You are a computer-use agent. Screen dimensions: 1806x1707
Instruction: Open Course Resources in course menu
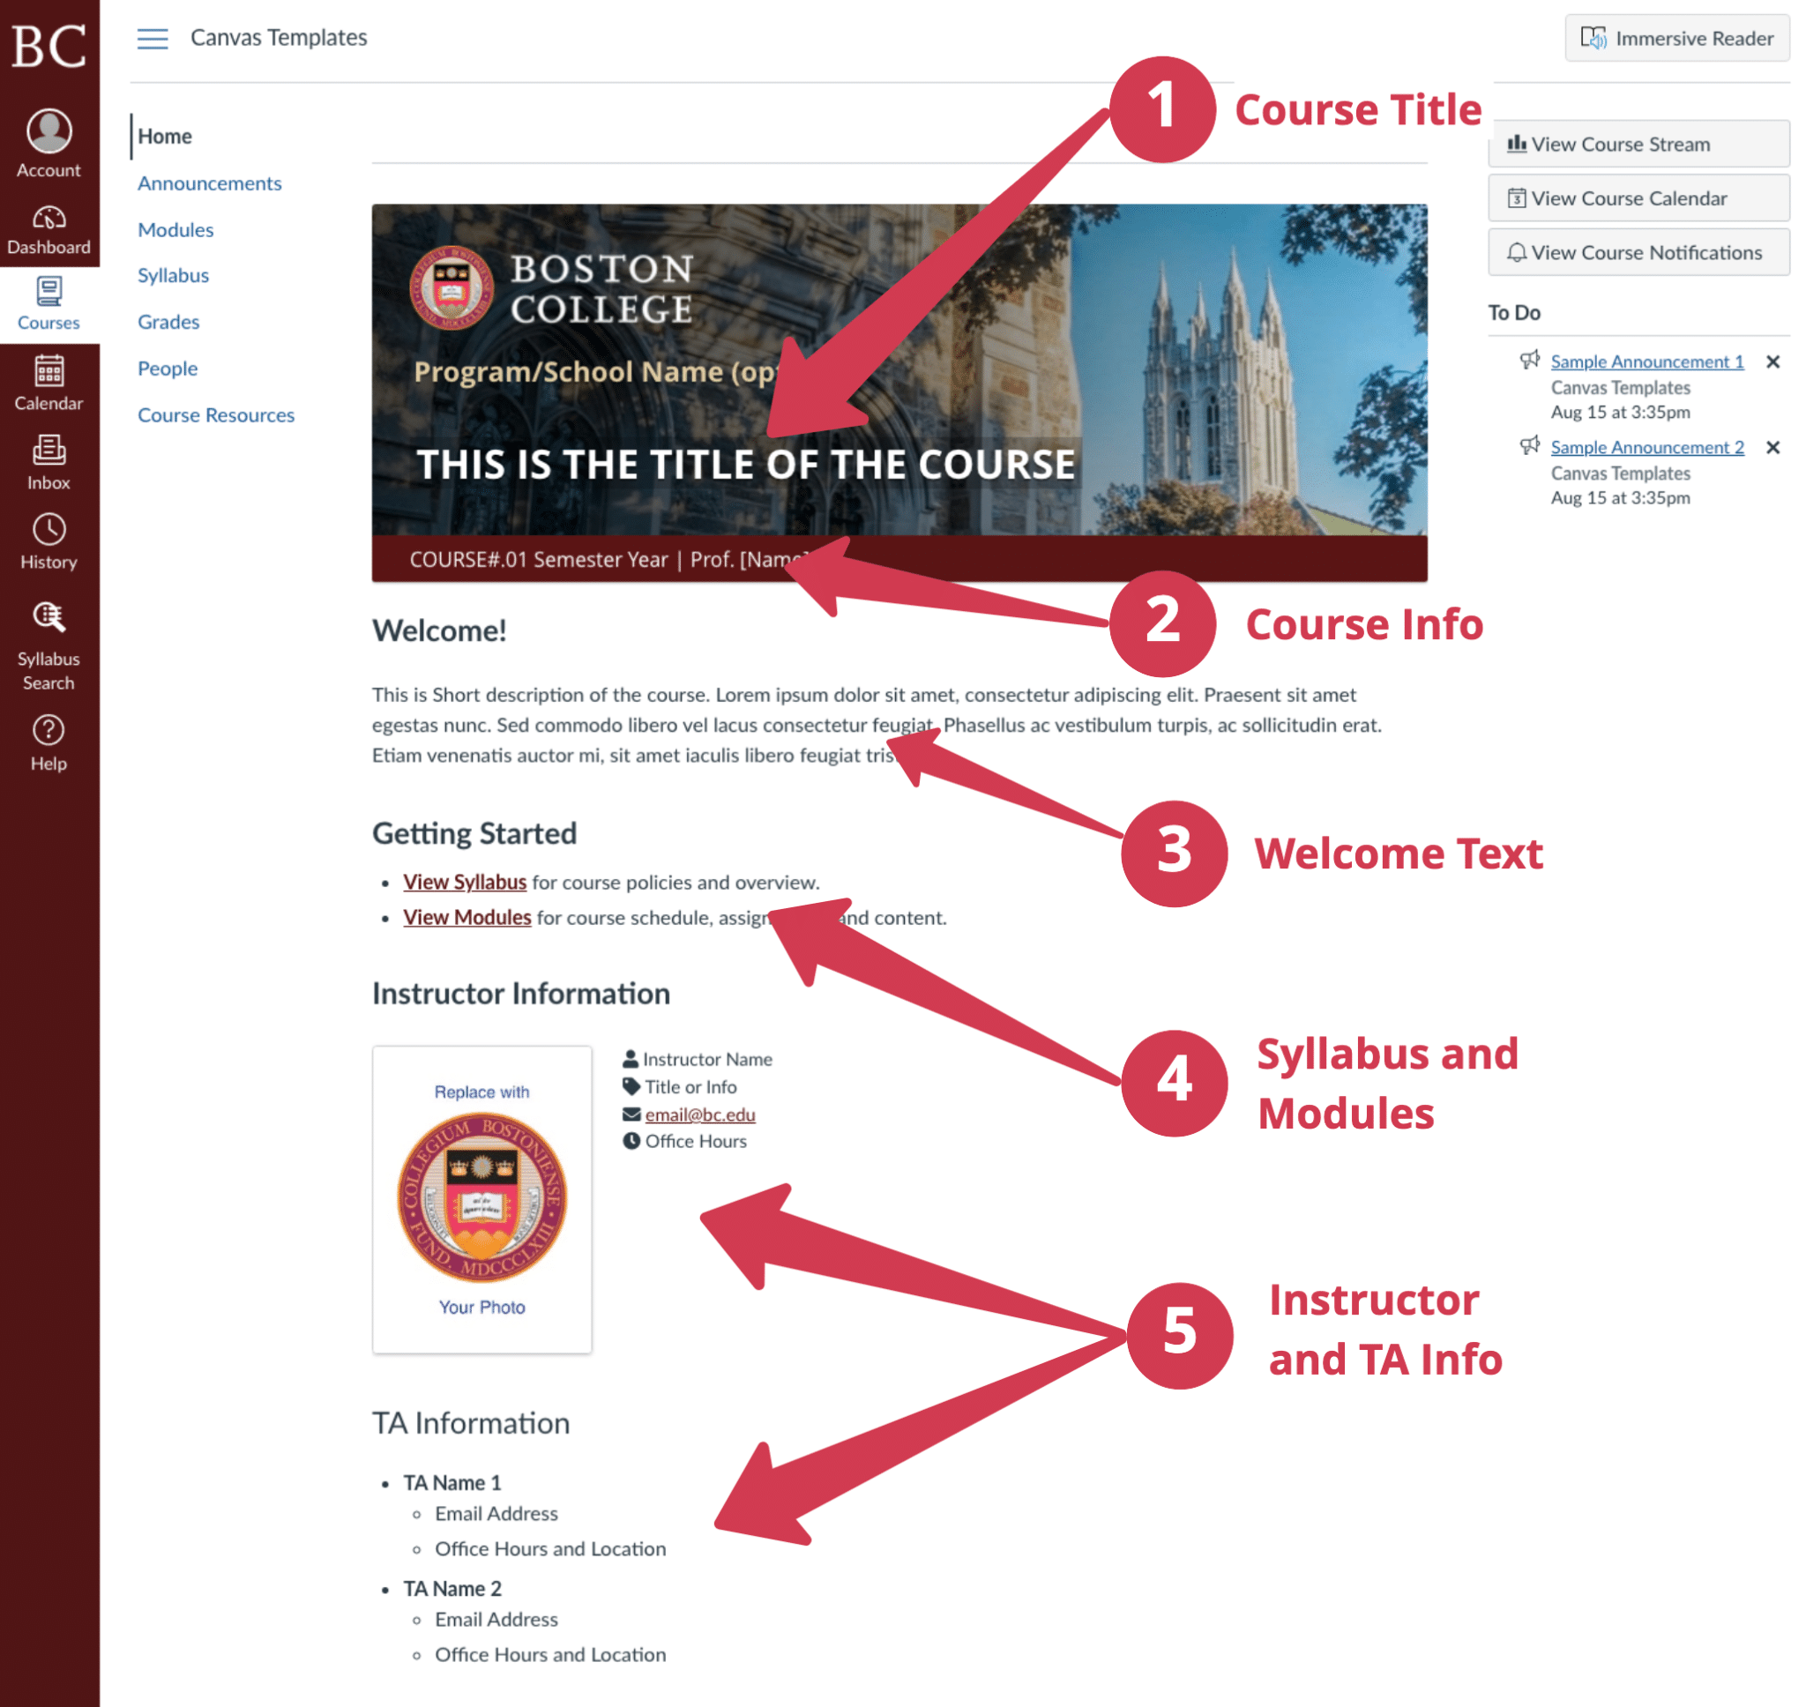pyautogui.click(x=216, y=415)
